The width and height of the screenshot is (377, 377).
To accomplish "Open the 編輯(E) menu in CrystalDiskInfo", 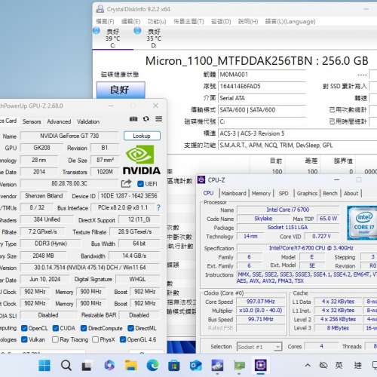I will click(x=130, y=22).
